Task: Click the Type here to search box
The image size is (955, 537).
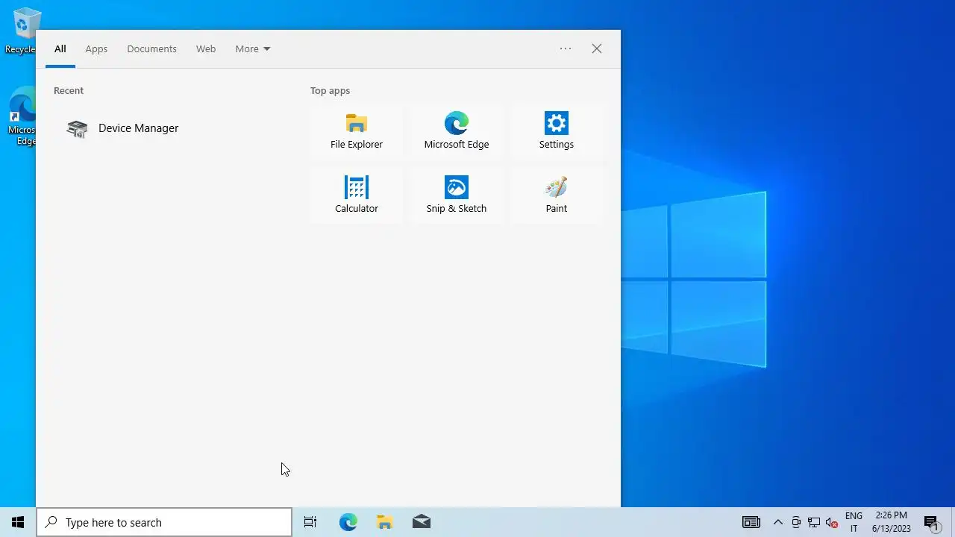Action: [x=164, y=522]
